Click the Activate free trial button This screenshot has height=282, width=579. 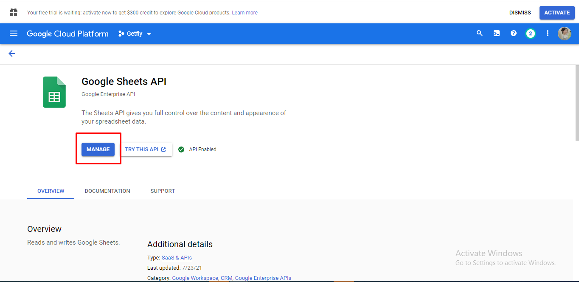[557, 13]
